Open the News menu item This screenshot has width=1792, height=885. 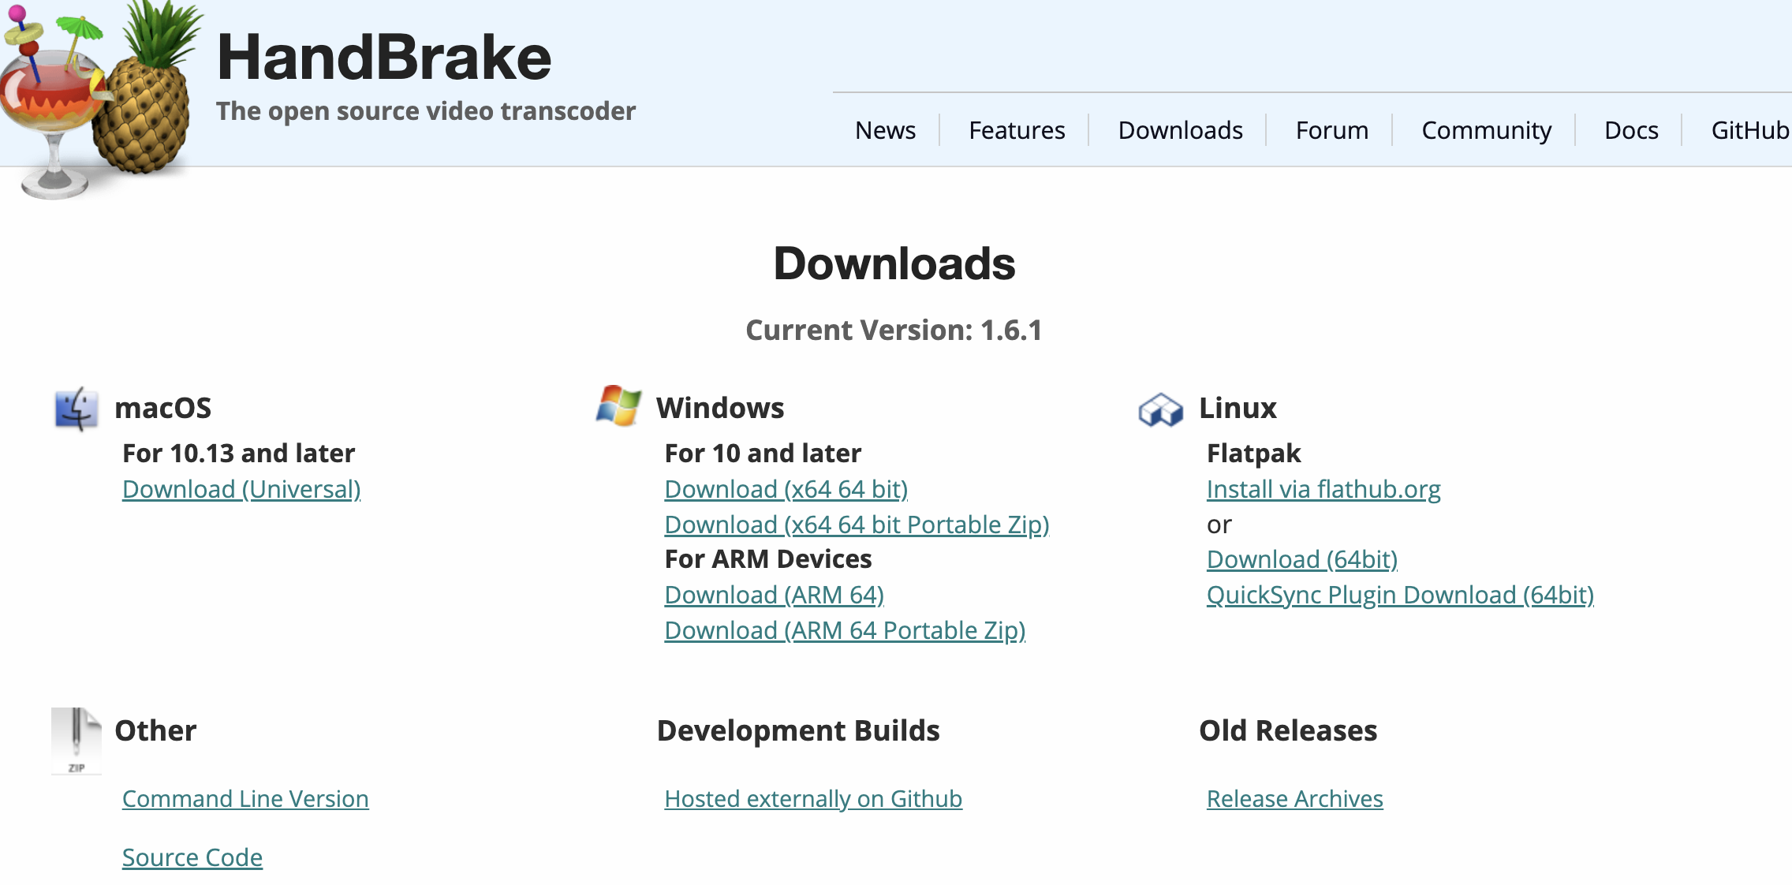(885, 130)
